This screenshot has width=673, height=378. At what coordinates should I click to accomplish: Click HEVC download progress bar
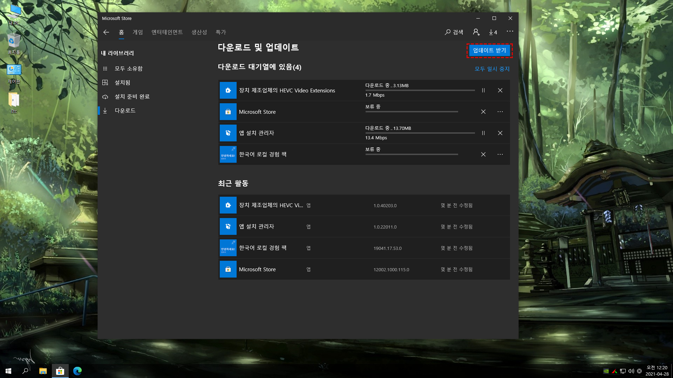pyautogui.click(x=420, y=90)
